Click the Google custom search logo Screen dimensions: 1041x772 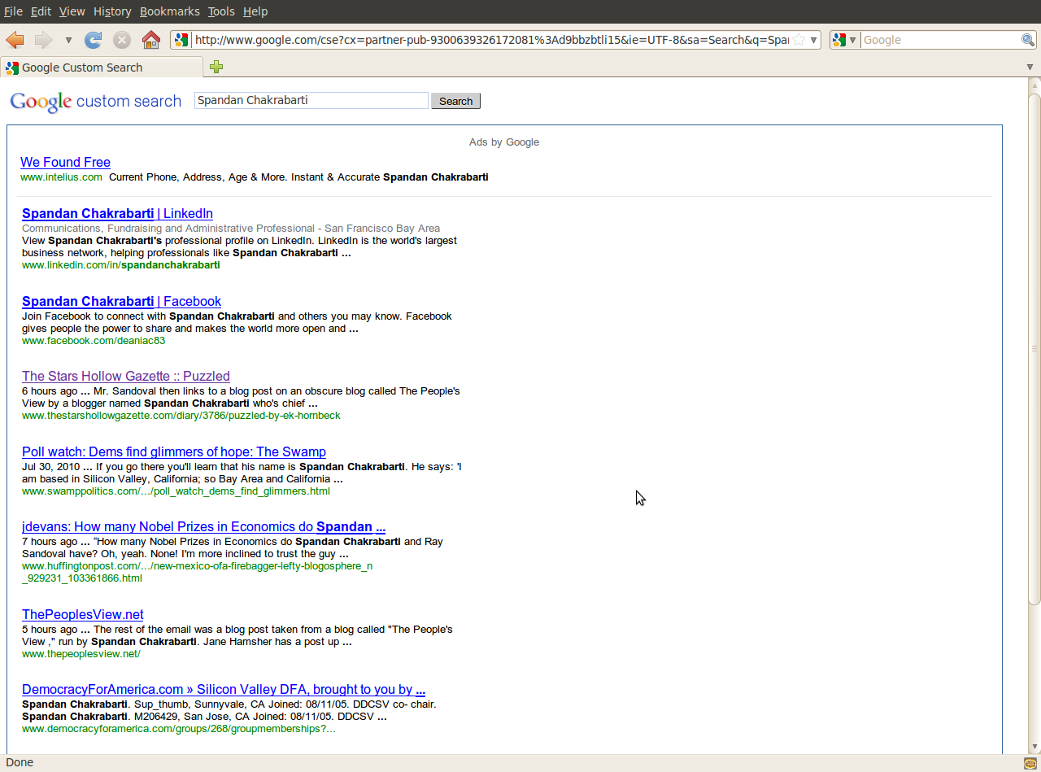coord(95,102)
